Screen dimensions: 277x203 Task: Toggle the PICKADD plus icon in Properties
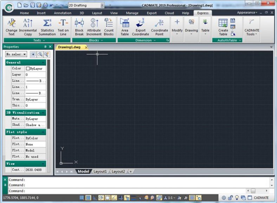33,54
